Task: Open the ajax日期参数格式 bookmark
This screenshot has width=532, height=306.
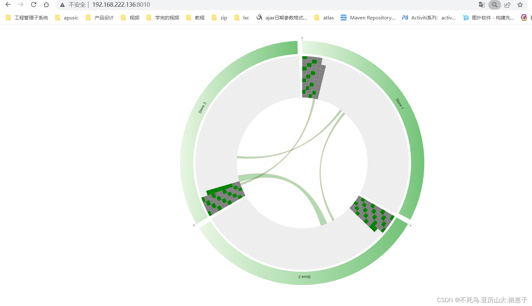Action: tap(282, 18)
